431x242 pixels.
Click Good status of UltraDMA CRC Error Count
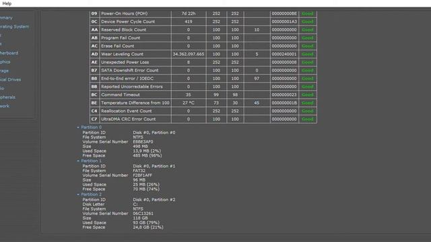307,119
